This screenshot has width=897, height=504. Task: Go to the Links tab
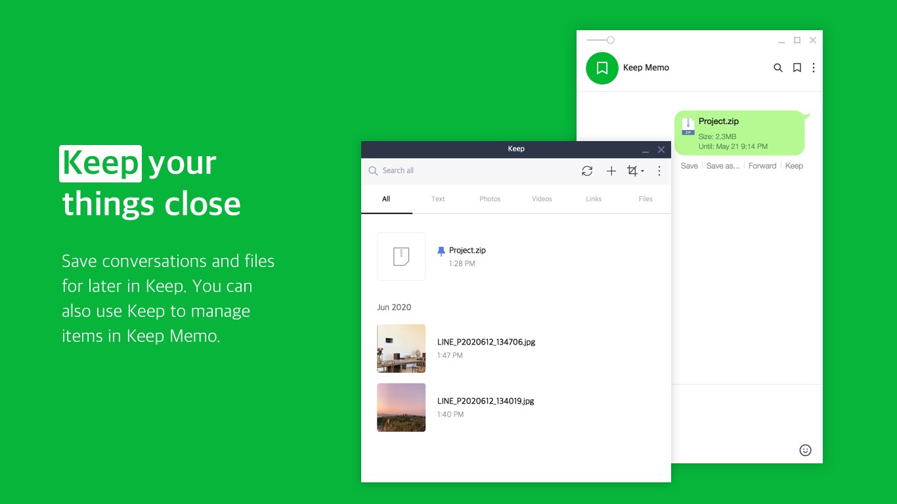(594, 199)
